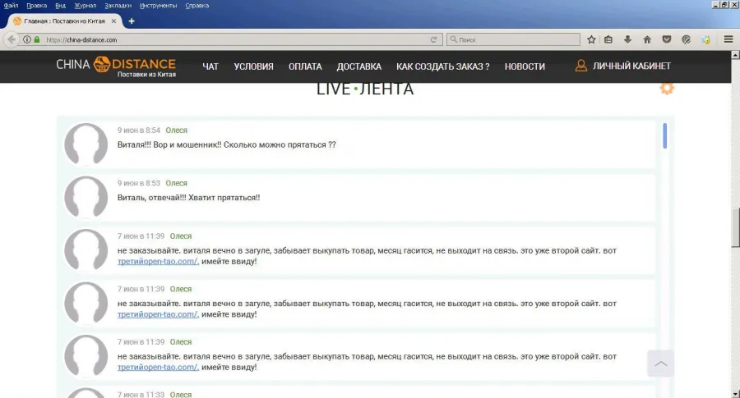Click the China Distance logo
740x398 pixels.
pos(116,66)
